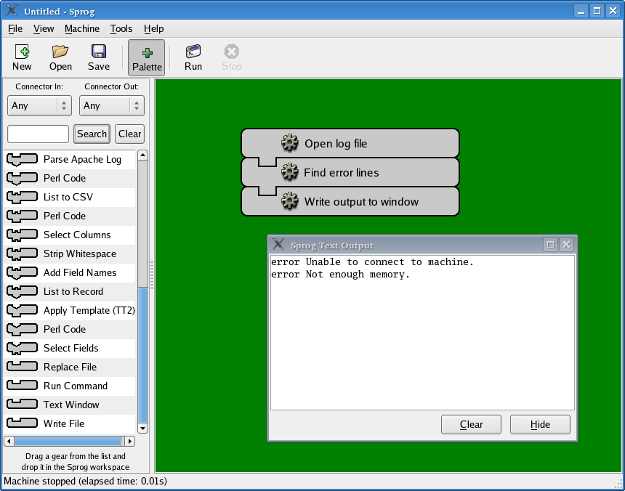Focus the gear search text field

tap(39, 134)
